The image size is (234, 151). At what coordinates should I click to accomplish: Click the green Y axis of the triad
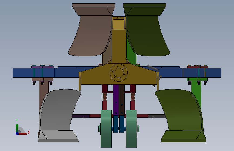point(17,128)
